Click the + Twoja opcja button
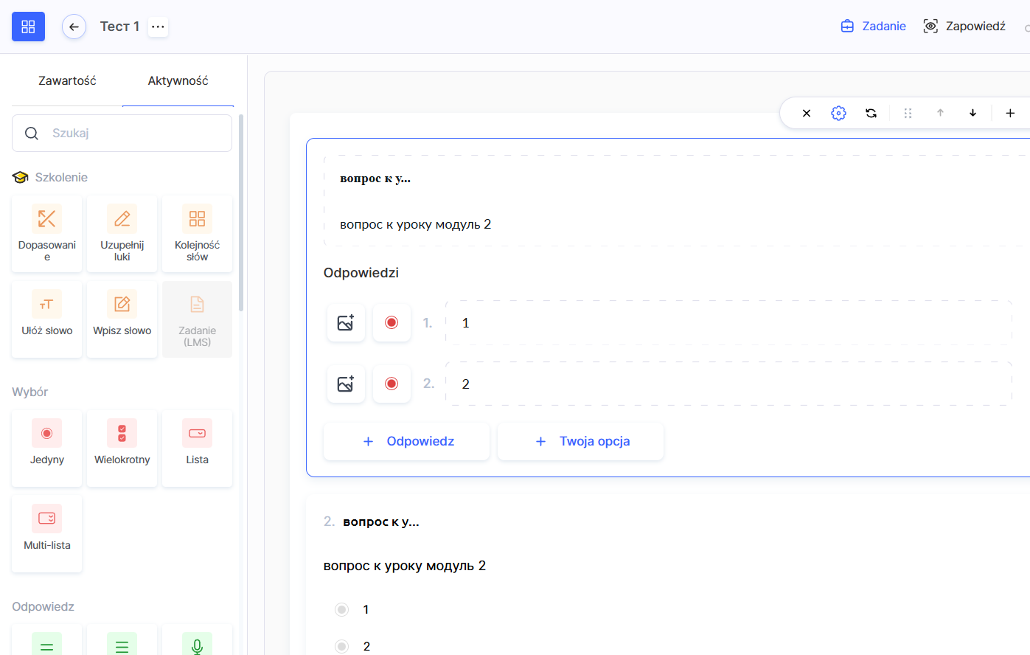Viewport: 1030px width, 655px height. pos(580,441)
